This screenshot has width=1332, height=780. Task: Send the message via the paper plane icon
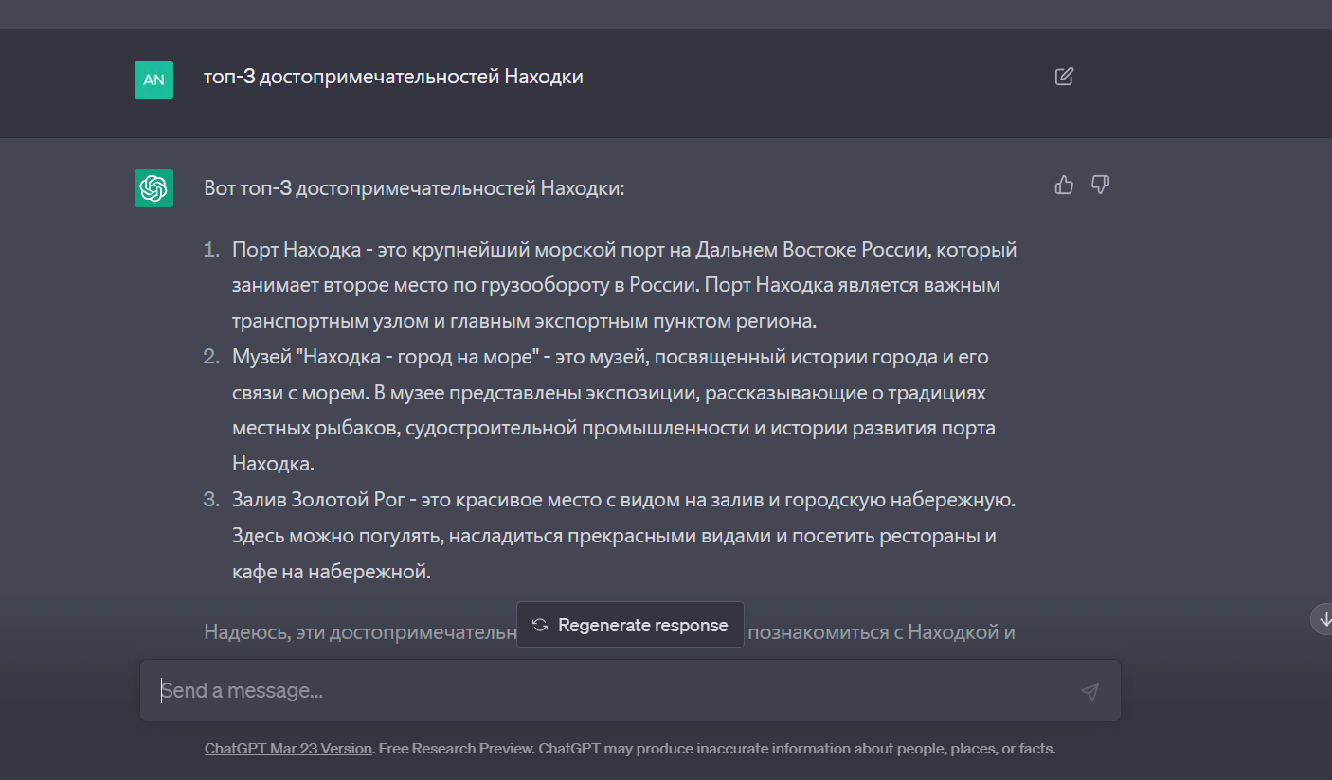coord(1089,692)
